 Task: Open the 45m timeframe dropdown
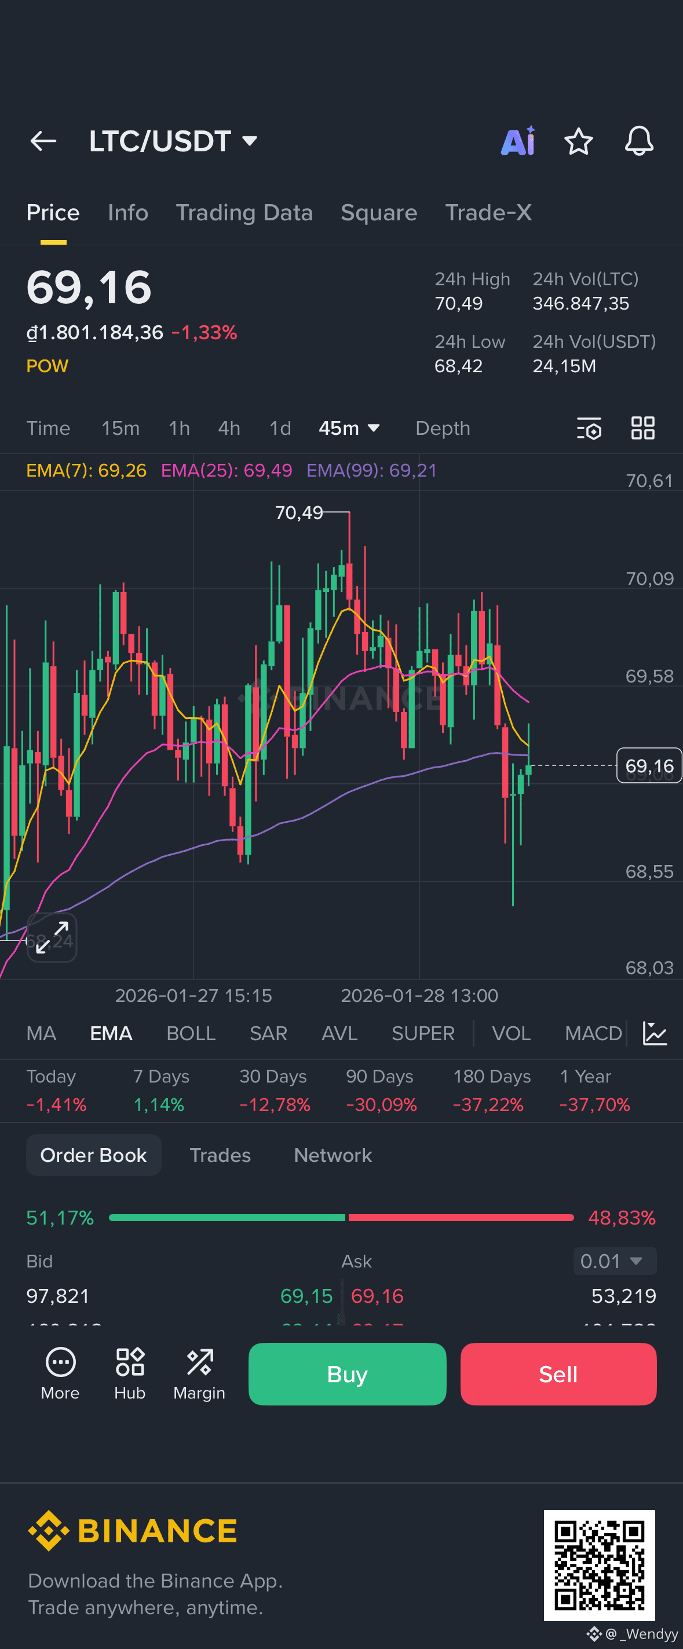[x=349, y=428]
